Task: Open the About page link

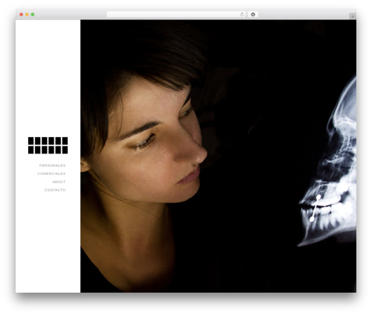Action: pos(59,182)
